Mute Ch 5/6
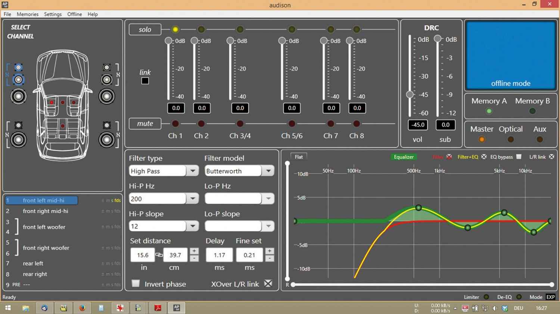Viewport: 560px width, 314px height. (292, 124)
